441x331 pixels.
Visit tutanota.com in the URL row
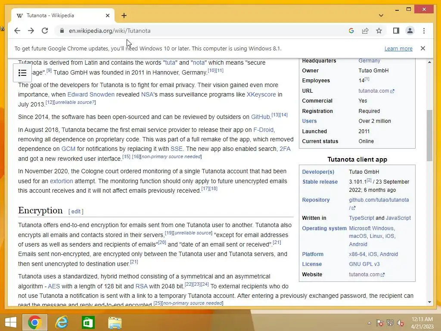(x=376, y=91)
